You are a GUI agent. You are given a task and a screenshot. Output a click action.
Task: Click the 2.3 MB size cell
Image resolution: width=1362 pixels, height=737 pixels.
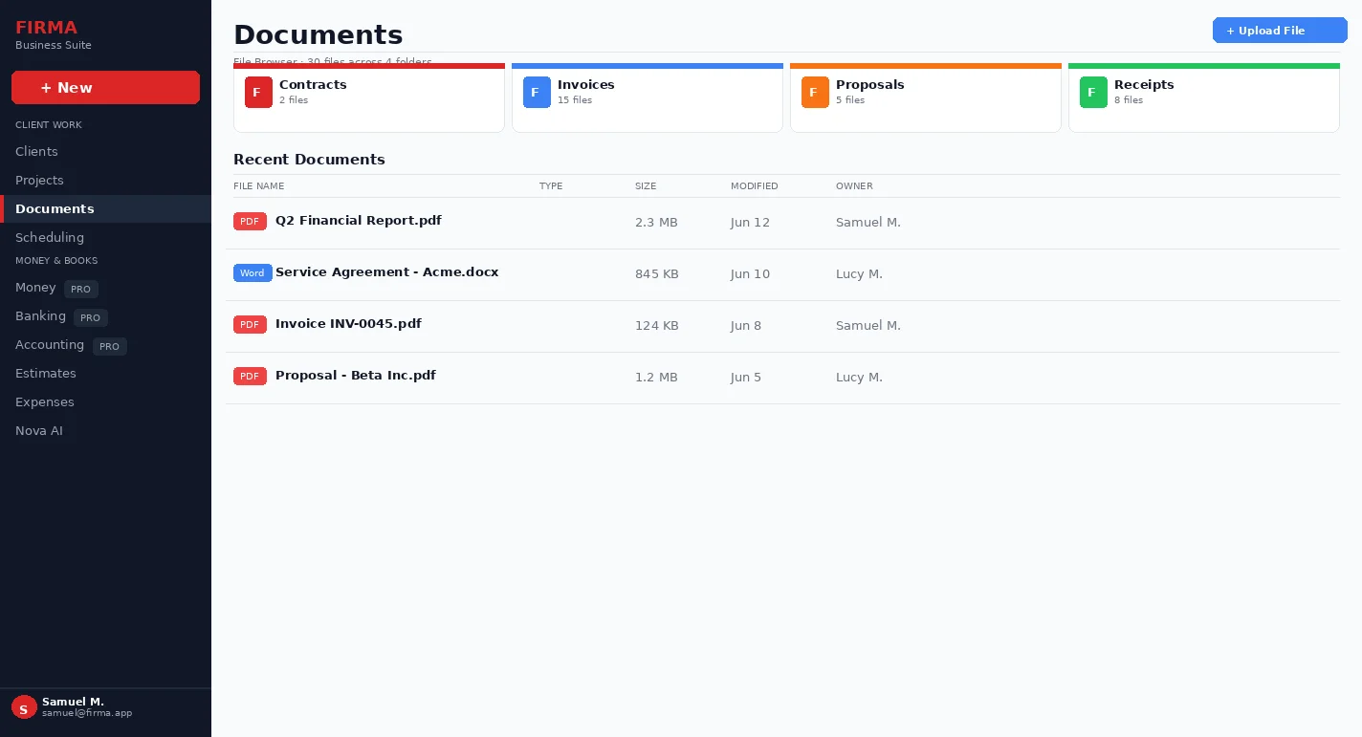coord(656,223)
